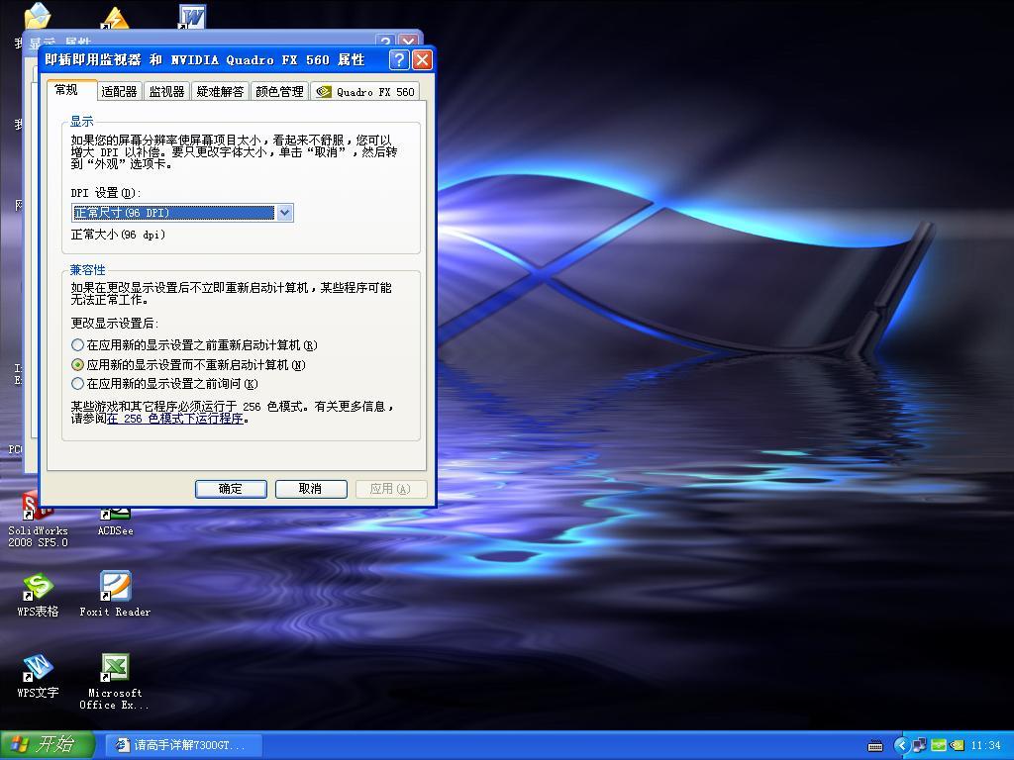The image size is (1014, 760).
Task: Click the folder icon at the desktop's top left
Action: (x=37, y=16)
